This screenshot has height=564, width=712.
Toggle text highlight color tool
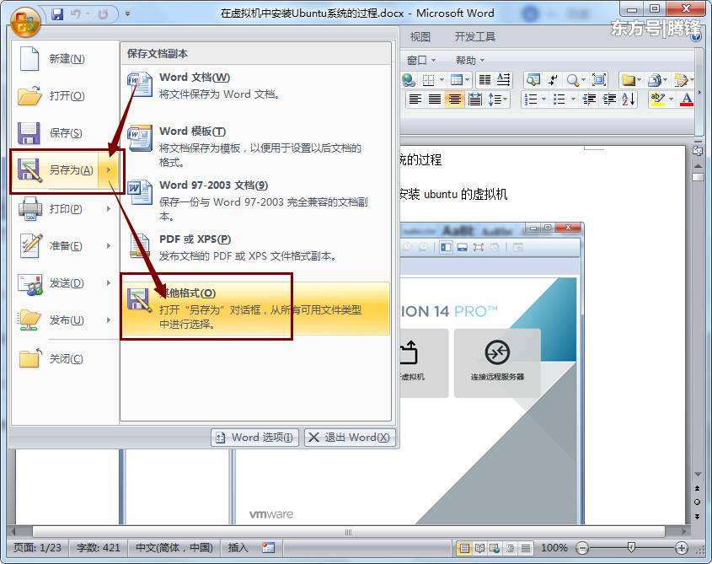pyautogui.click(x=657, y=99)
